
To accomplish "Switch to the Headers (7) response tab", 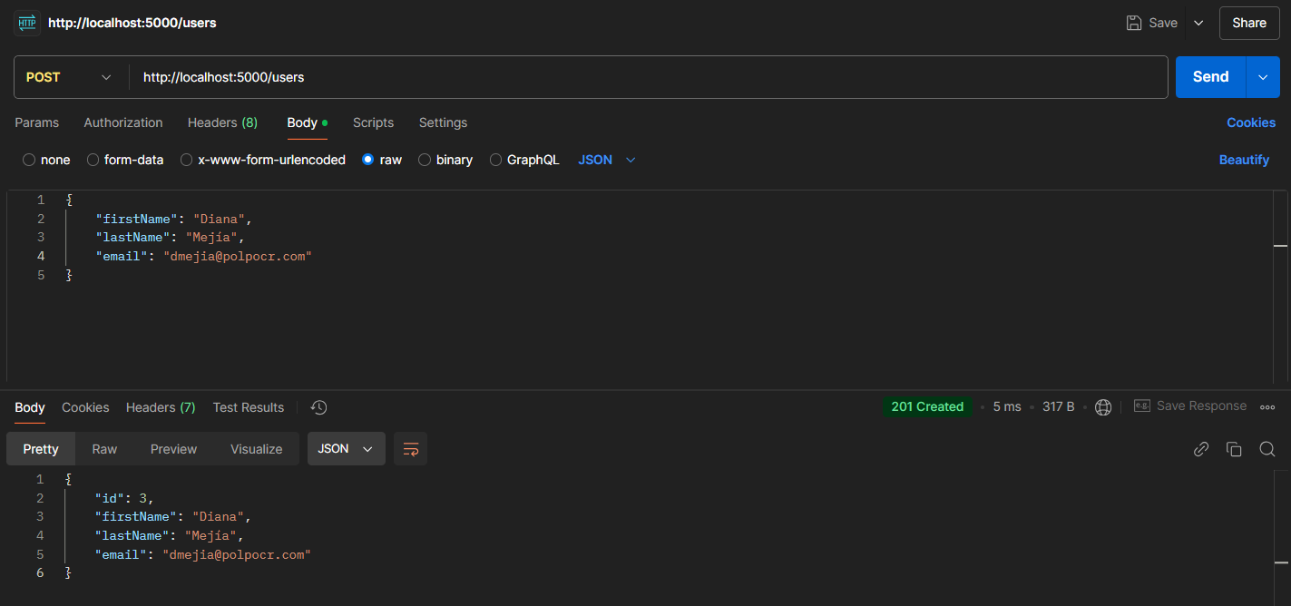I will pos(160,407).
